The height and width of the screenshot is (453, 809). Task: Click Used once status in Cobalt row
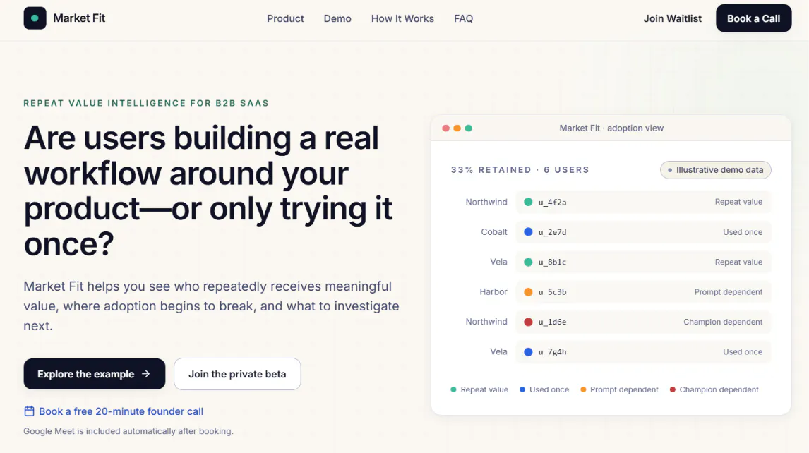pos(743,231)
